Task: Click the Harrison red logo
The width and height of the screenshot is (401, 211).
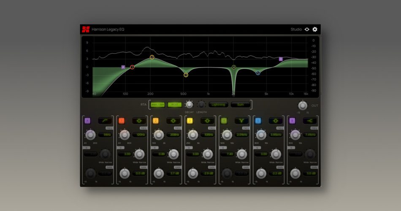Action: click(x=86, y=30)
